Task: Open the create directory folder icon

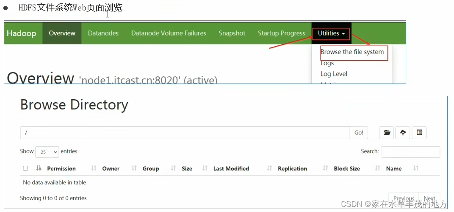Action: tap(387, 133)
